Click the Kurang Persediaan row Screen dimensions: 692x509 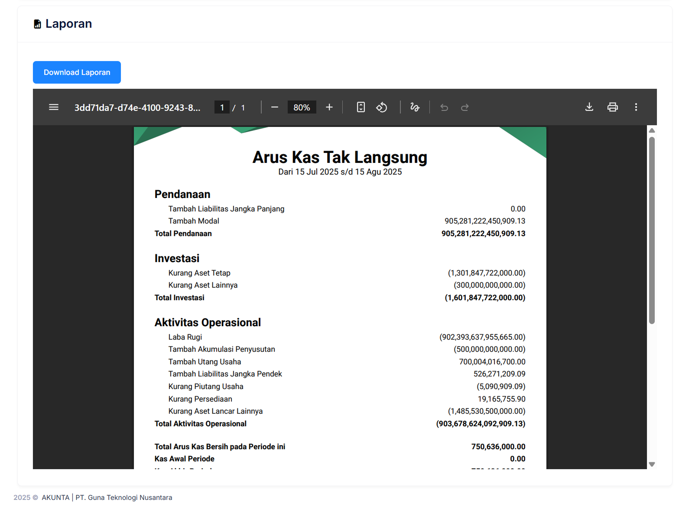click(340, 399)
